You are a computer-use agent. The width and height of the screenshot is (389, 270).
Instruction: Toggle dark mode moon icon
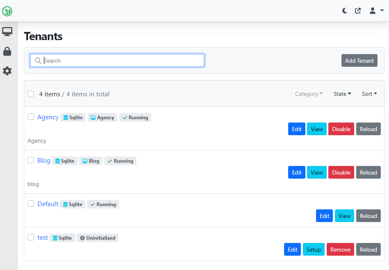tap(345, 11)
